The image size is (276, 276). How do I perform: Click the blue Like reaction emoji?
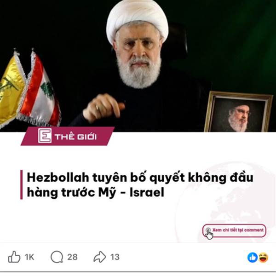tap(253, 257)
